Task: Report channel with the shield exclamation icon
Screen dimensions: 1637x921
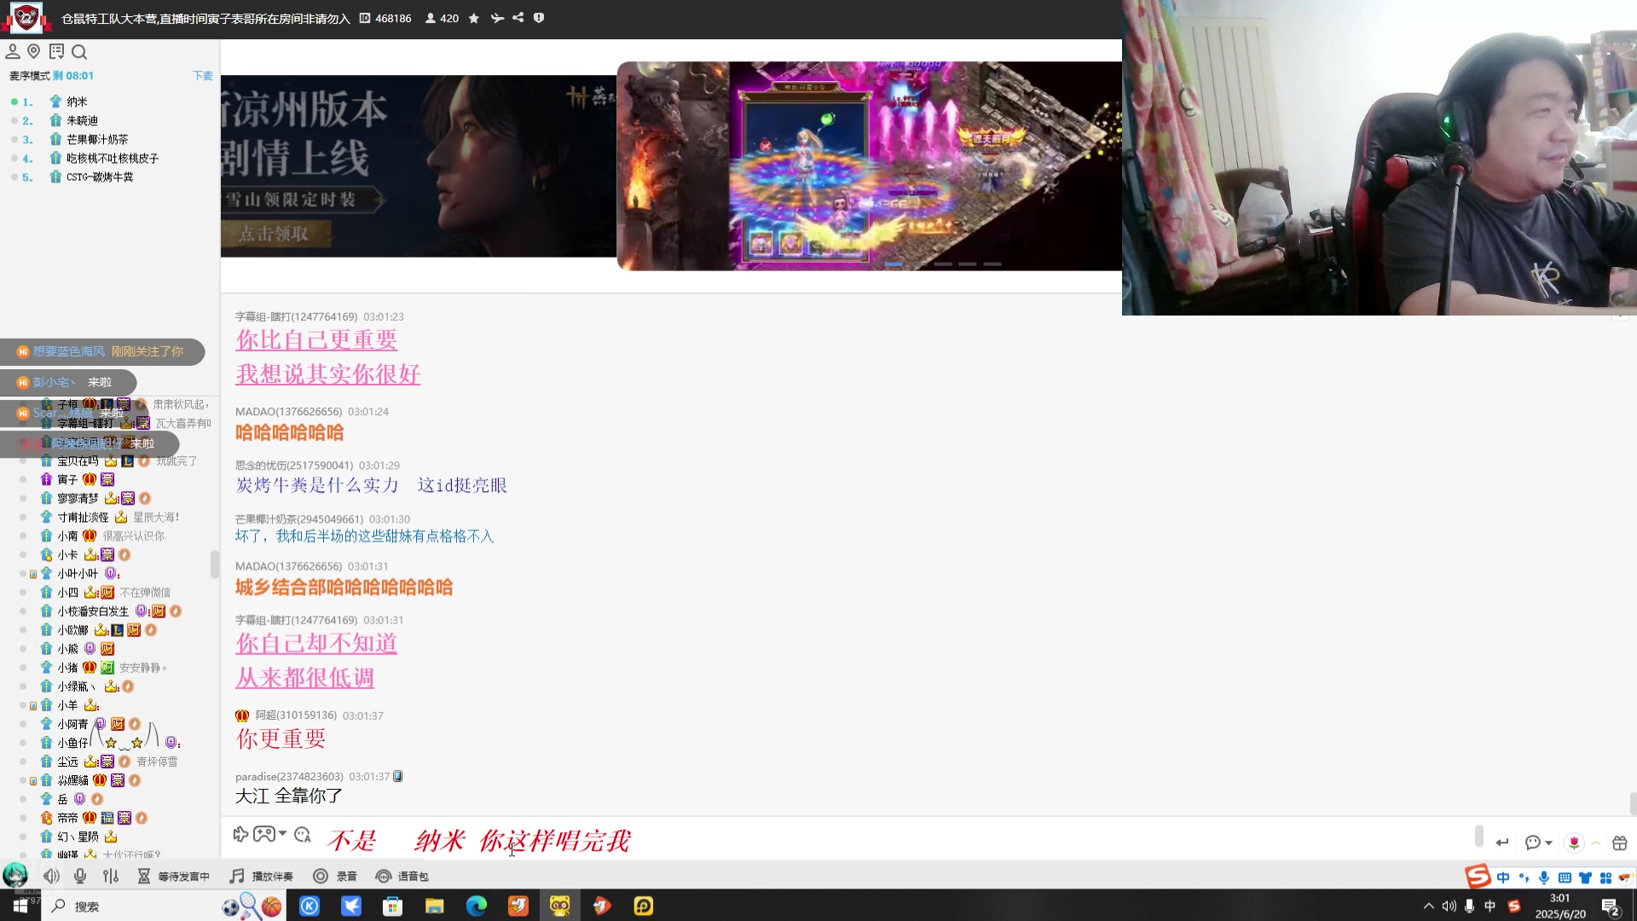Action: coord(539,18)
